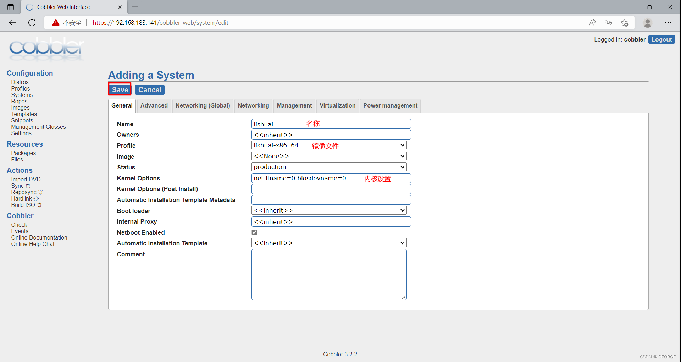Screen dimensions: 681x362
Task: Open the tab actions menu icon
Action: (11, 7)
